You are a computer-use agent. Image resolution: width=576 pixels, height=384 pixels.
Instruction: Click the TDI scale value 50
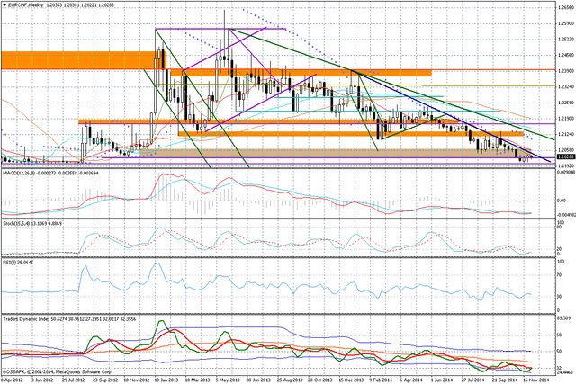point(560,352)
